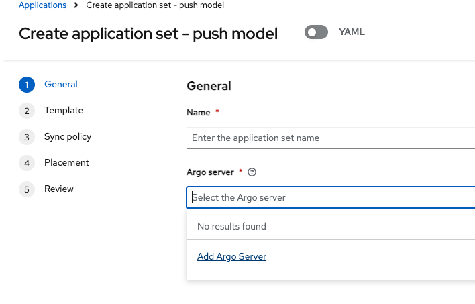Screen dimensions: 475x304
Task: Click the step 4 number circle
Action: coord(27,163)
